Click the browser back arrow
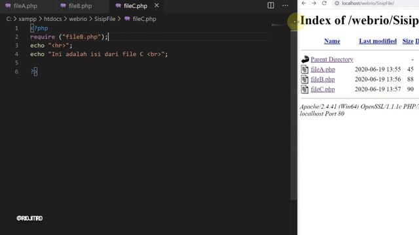Image resolution: width=419 pixels, height=235 pixels. coord(304,3)
